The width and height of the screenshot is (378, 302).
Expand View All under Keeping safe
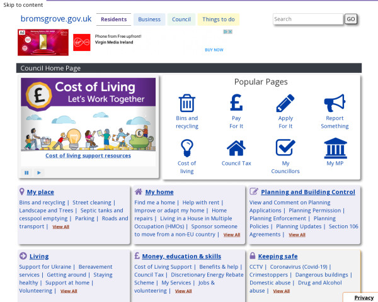click(x=282, y=291)
